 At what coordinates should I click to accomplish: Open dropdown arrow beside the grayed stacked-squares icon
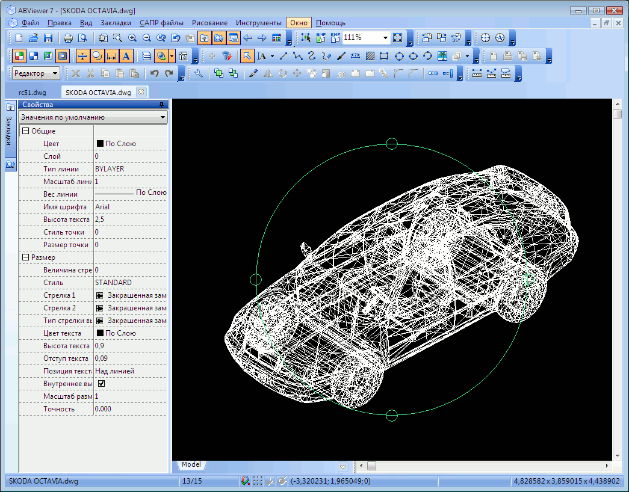click(x=467, y=56)
